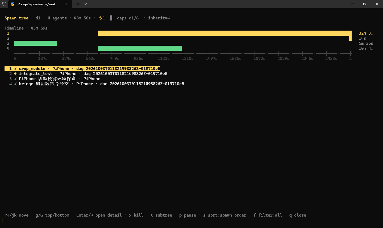Viewport: 383px width, 228px height.
Task: Click the yellow dot status of integrate_test
Action: point(15,74)
